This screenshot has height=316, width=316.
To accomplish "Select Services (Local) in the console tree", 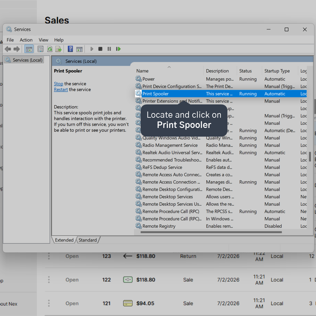I will click(x=24, y=60).
